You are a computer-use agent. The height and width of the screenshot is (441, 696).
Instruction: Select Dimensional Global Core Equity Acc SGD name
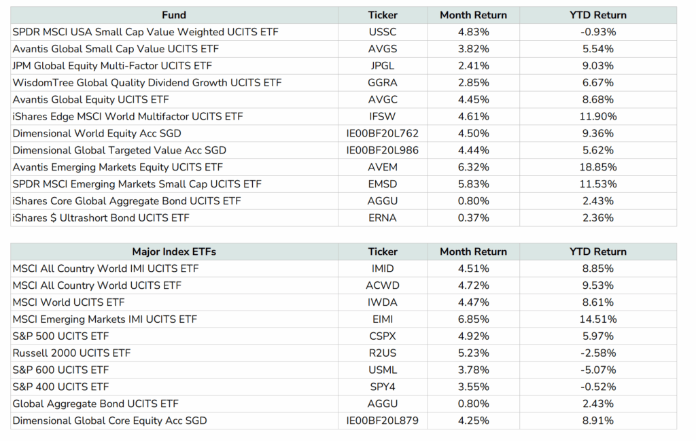tap(109, 421)
